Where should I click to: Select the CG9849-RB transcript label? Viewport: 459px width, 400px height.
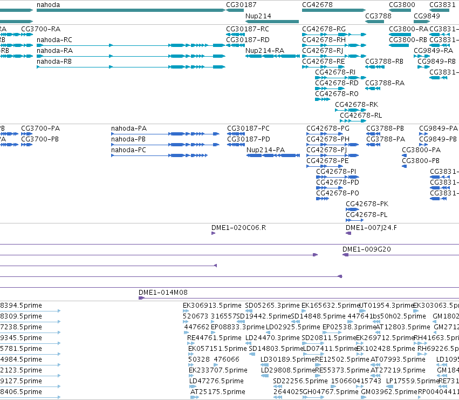click(436, 62)
